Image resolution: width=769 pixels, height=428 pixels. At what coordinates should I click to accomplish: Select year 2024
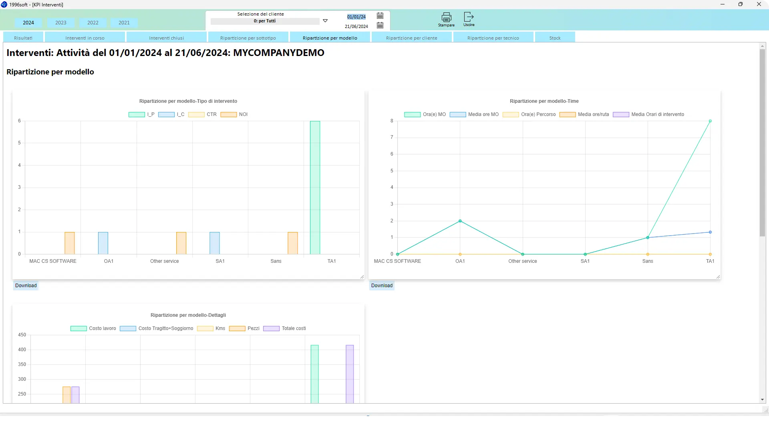click(28, 23)
